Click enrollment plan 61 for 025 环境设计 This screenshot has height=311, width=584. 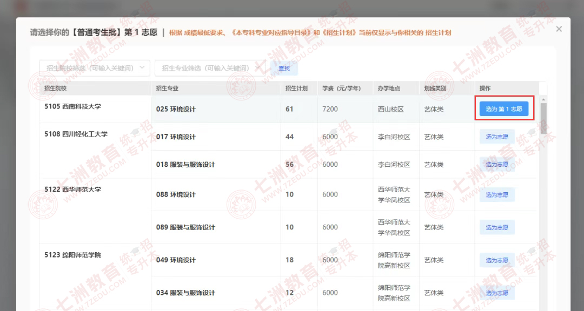289,109
